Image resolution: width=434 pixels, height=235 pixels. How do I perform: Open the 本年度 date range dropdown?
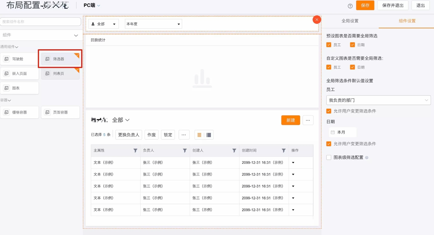click(x=153, y=24)
